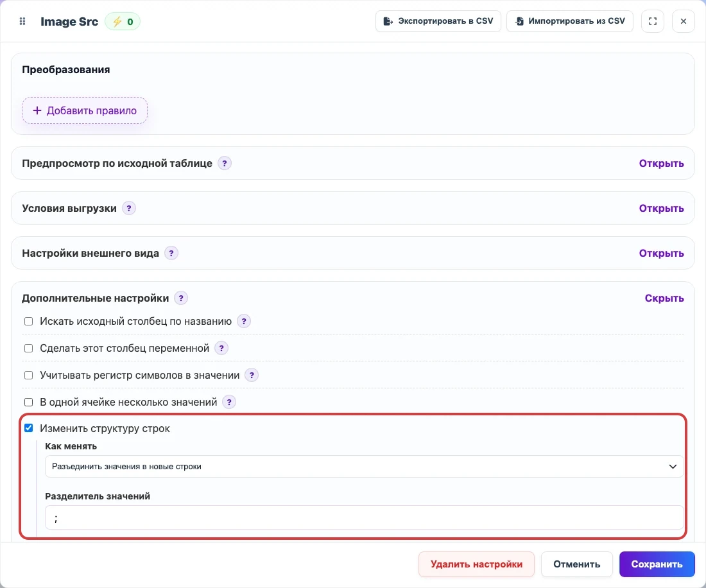Click the Image Src title text
This screenshot has width=706, height=588.
pos(69,22)
